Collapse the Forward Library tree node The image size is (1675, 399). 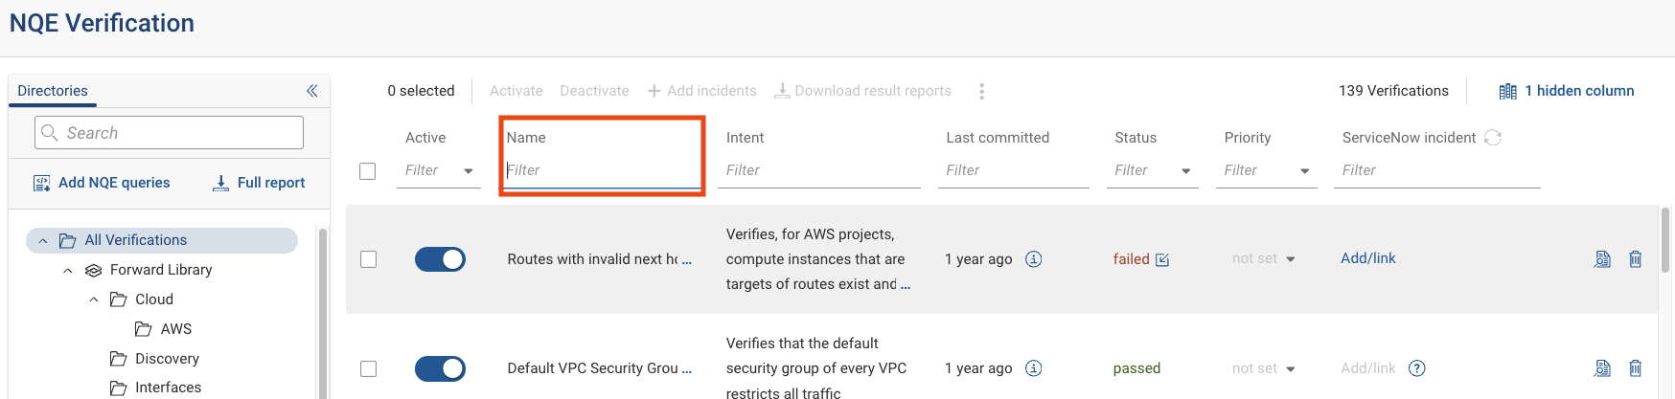[68, 271]
